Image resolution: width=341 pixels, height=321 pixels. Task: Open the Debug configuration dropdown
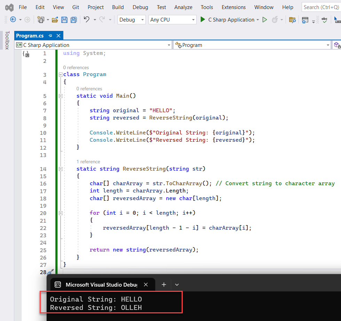[x=132, y=19]
